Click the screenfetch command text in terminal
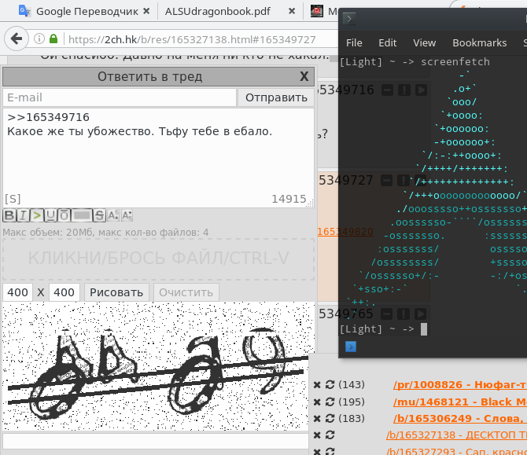The width and height of the screenshot is (527, 455). tap(455, 62)
